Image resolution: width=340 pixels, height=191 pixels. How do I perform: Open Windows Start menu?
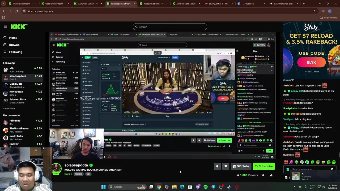[103, 187]
